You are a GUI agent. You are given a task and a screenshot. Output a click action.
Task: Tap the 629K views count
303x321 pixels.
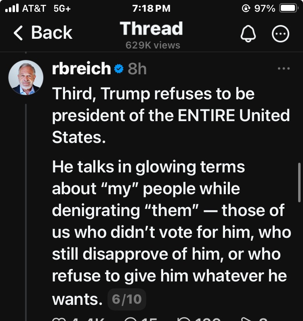pyautogui.click(x=153, y=45)
